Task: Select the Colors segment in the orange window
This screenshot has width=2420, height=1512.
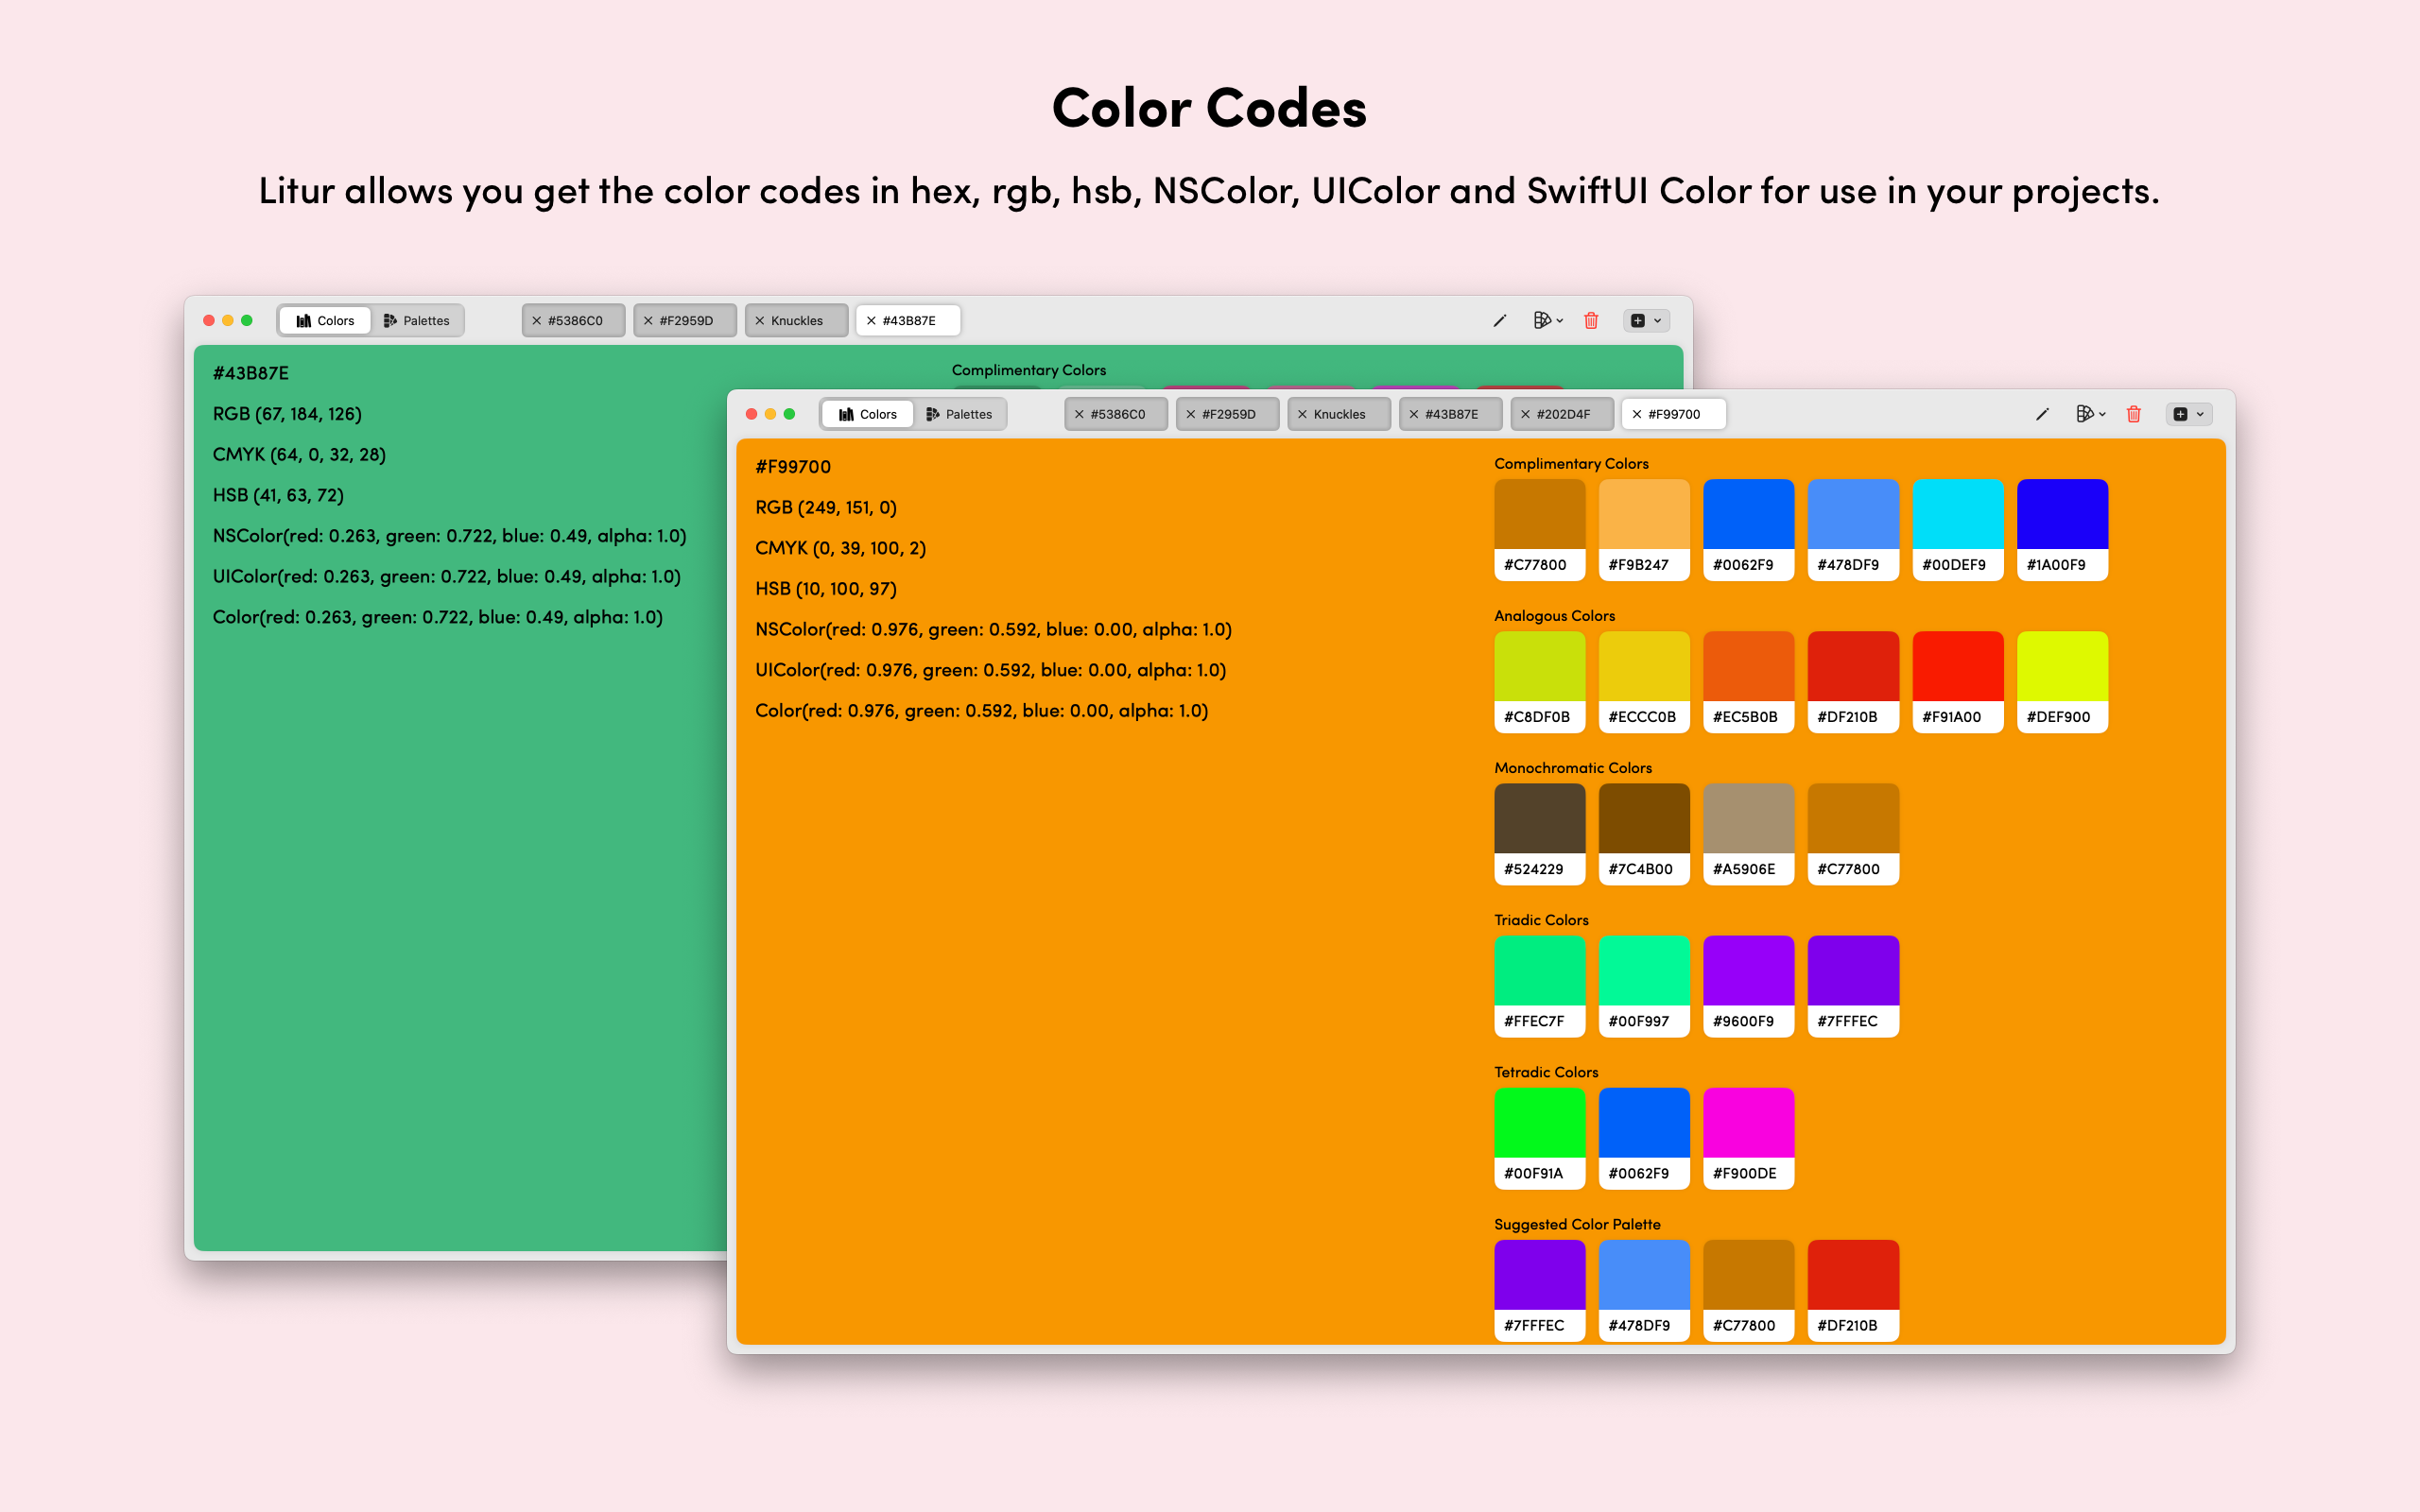Action: 867,414
